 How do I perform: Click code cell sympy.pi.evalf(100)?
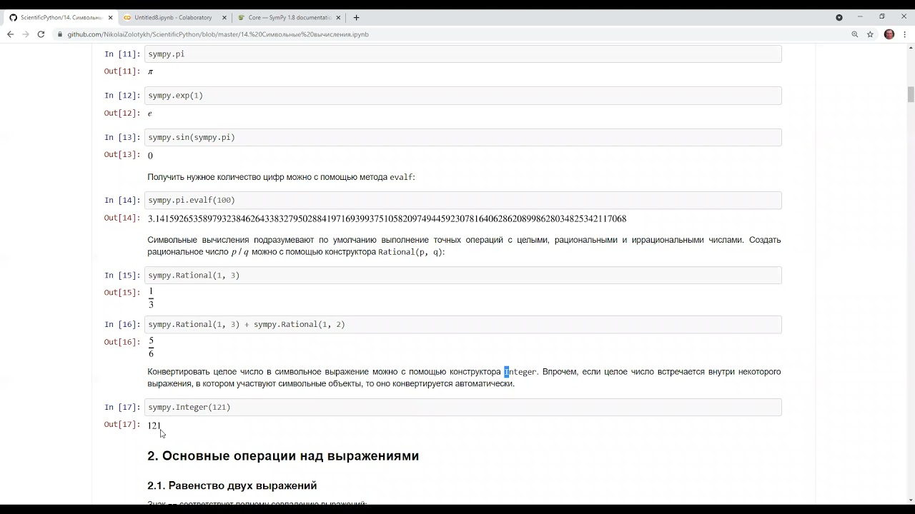463,200
